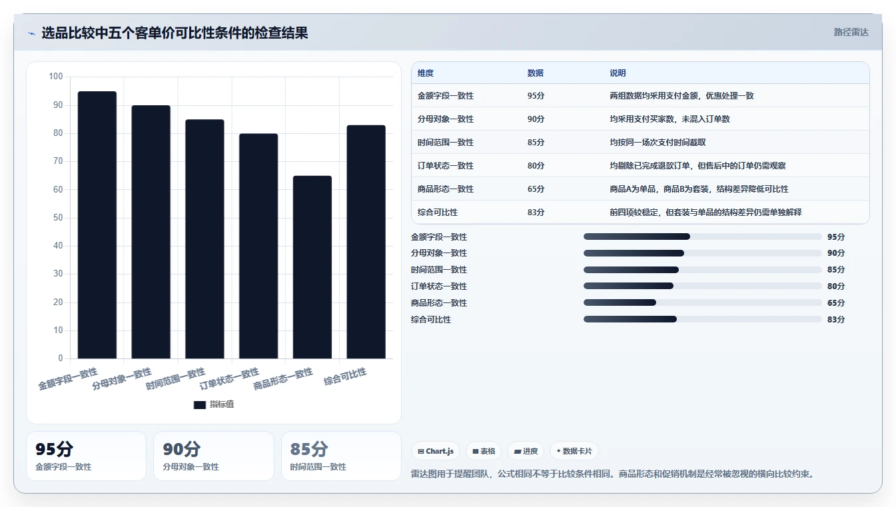Click the 维度 column header in the table
The image size is (896, 507).
pyautogui.click(x=426, y=73)
